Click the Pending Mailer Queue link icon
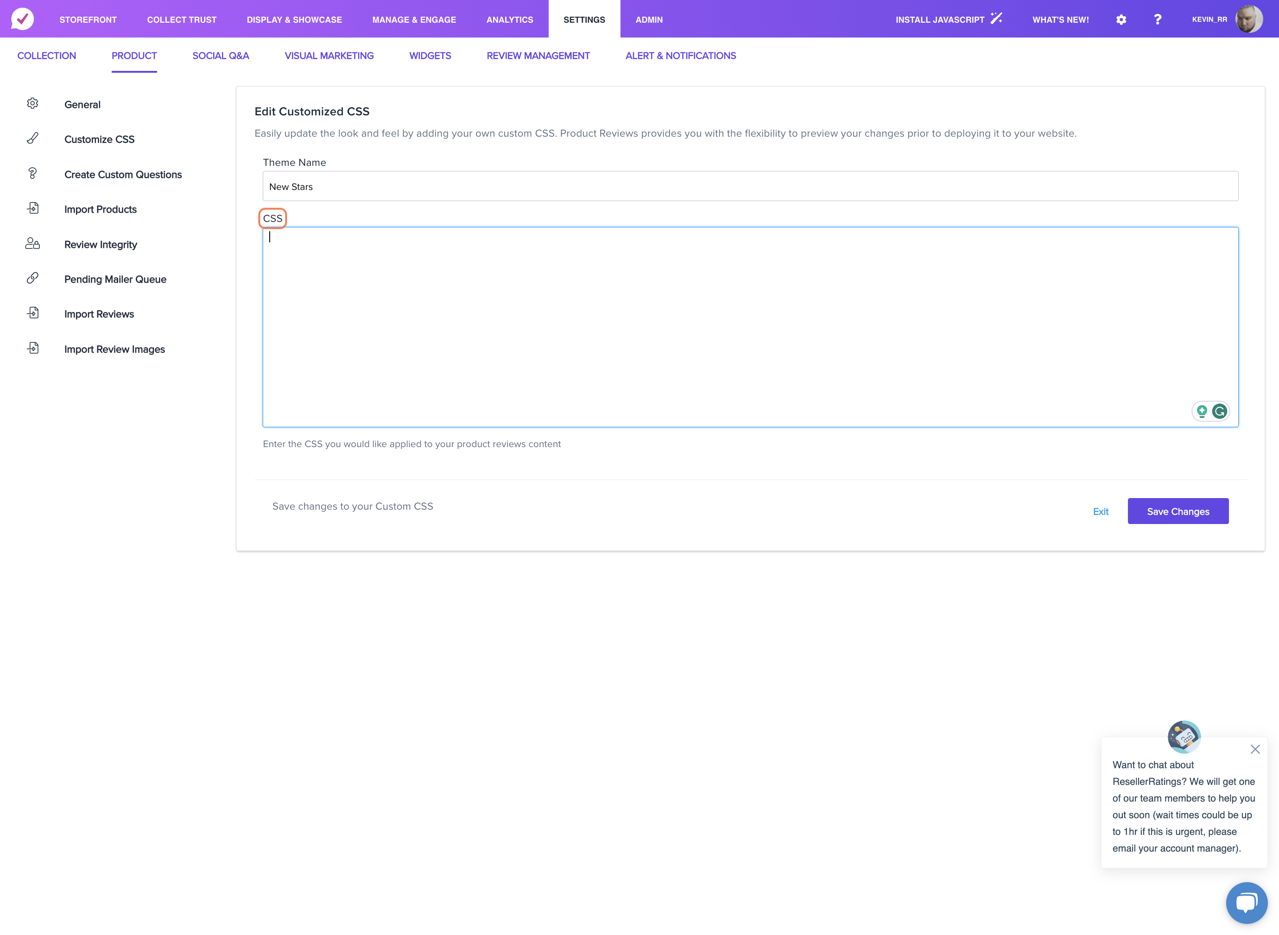This screenshot has width=1279, height=935. [33, 278]
